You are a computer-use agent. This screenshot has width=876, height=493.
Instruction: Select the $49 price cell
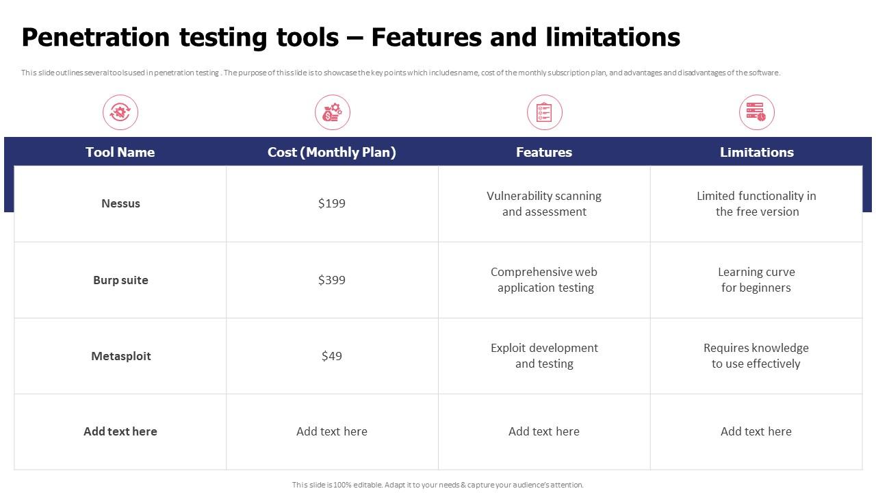coord(332,356)
